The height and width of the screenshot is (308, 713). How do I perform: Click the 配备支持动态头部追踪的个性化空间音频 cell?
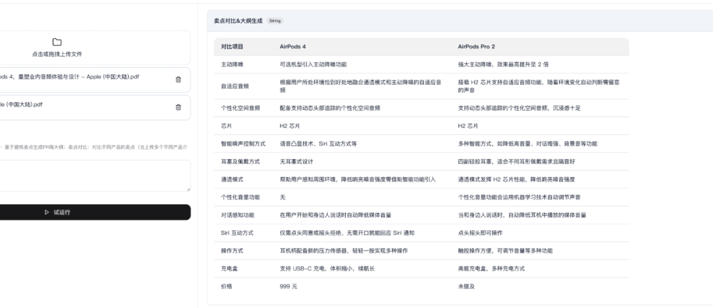click(x=329, y=108)
